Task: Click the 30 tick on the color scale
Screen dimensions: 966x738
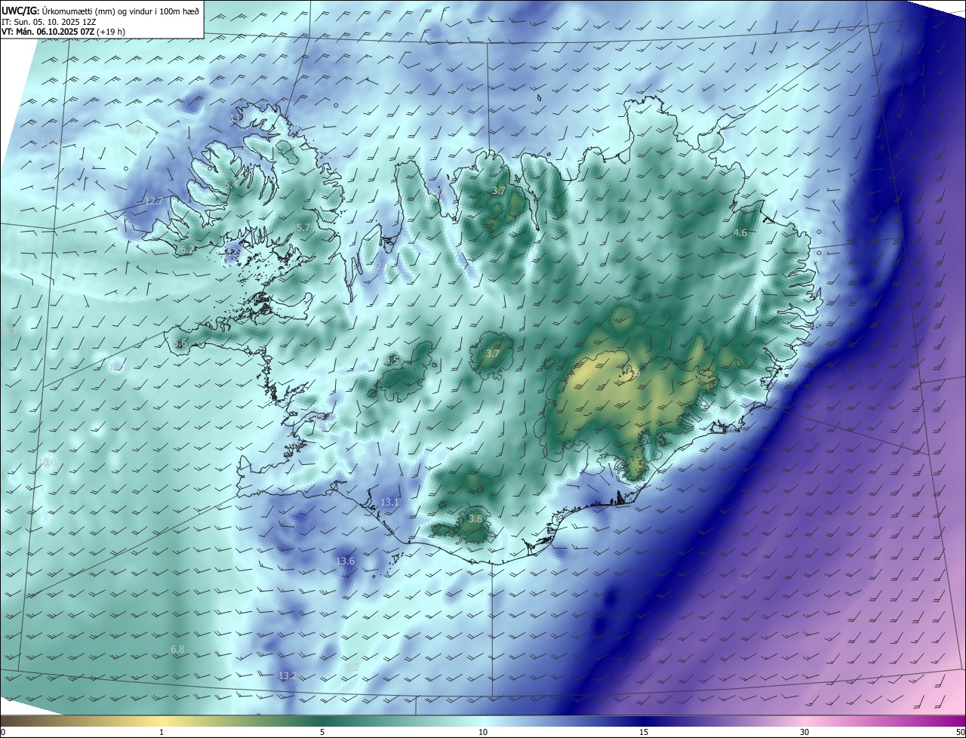Action: 804,732
